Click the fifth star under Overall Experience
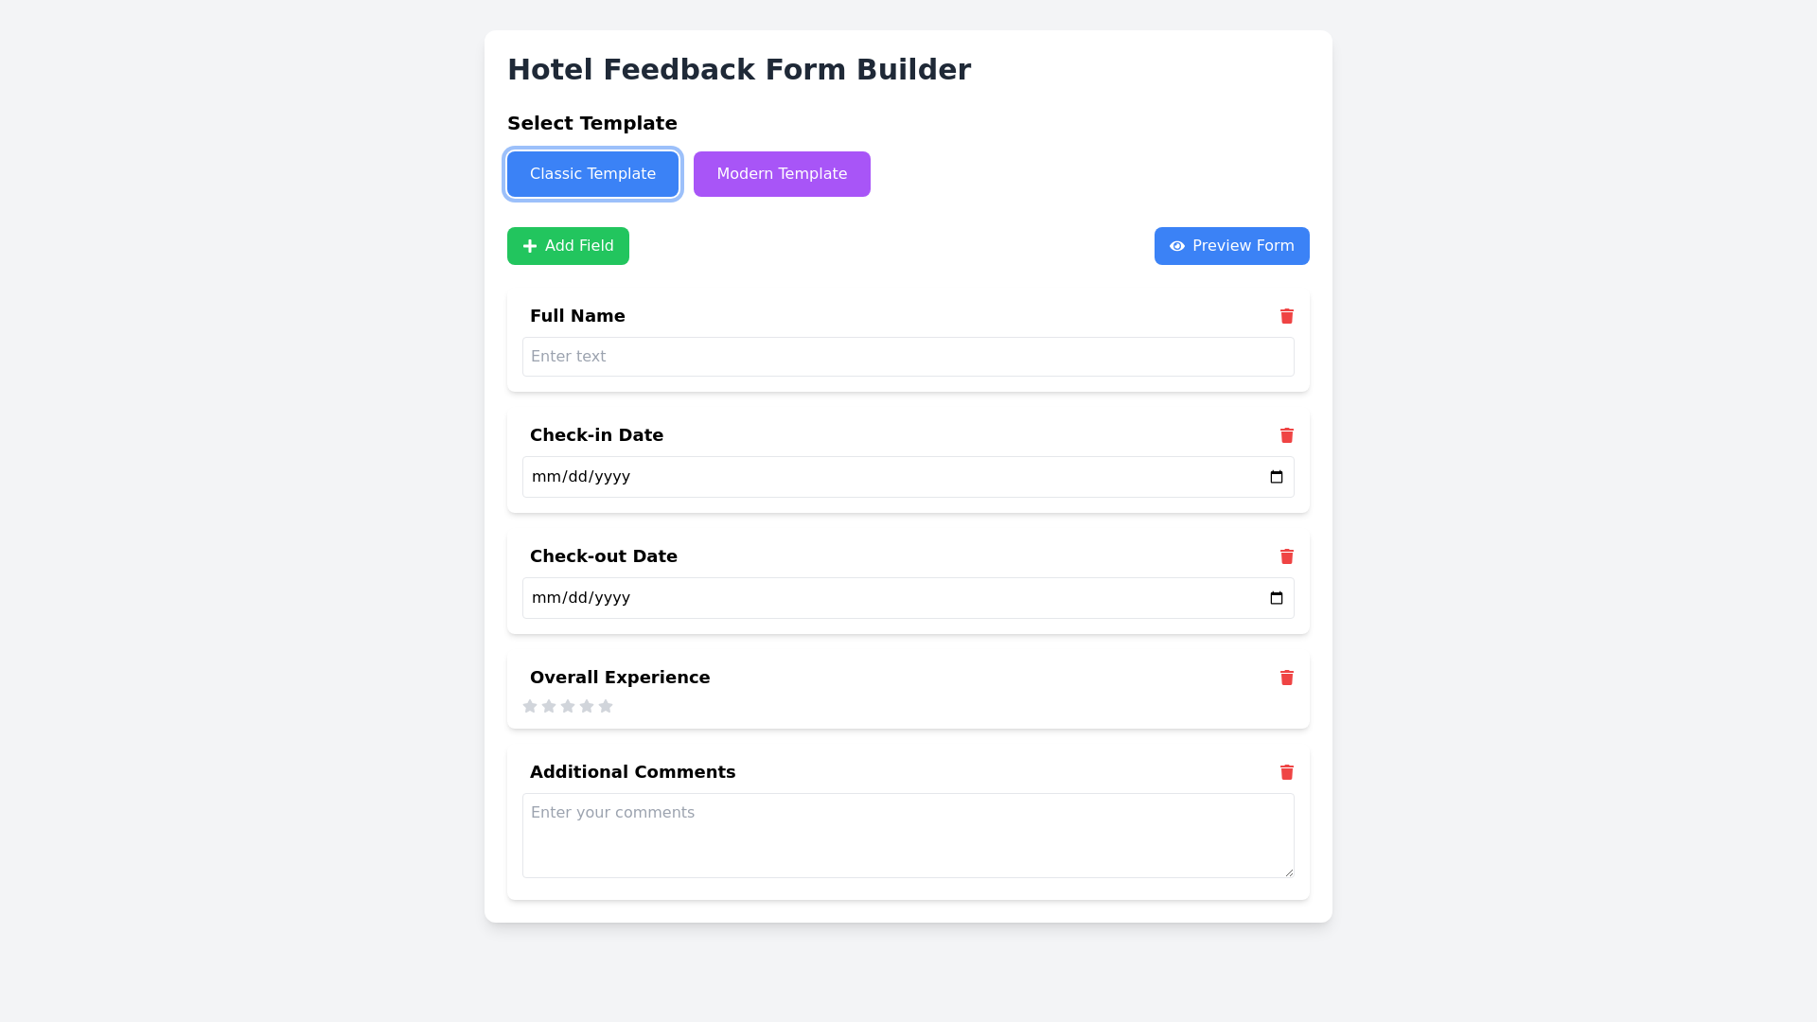This screenshot has width=1817, height=1022. (606, 706)
